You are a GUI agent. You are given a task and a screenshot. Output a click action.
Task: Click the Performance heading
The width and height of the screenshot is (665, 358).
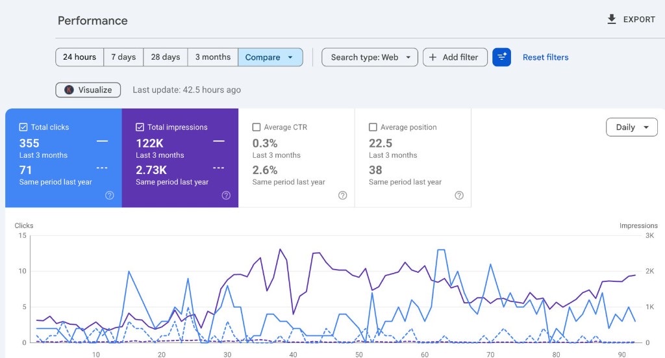(x=92, y=21)
